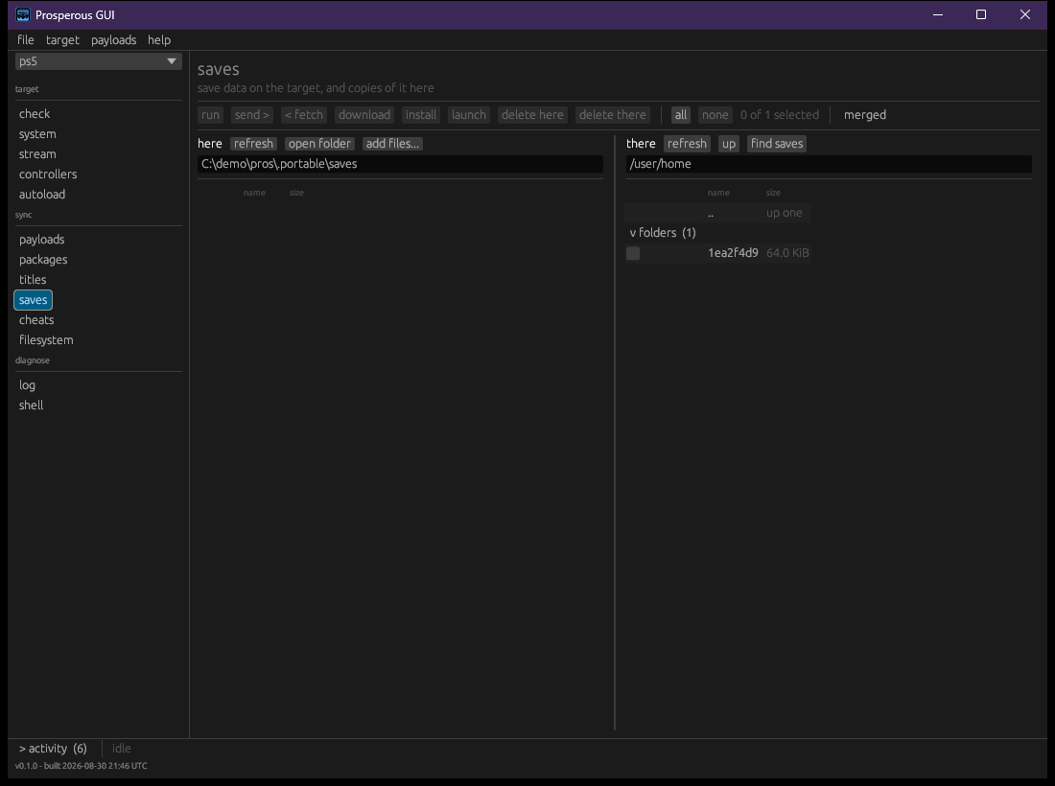Click the run button
Viewport: 1055px width, 786px height.
click(x=211, y=115)
